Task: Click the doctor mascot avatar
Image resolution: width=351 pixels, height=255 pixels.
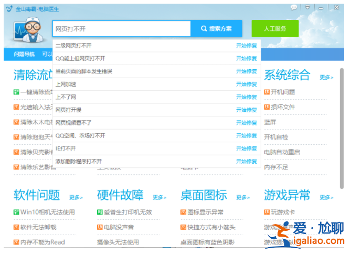Action: click(x=29, y=30)
